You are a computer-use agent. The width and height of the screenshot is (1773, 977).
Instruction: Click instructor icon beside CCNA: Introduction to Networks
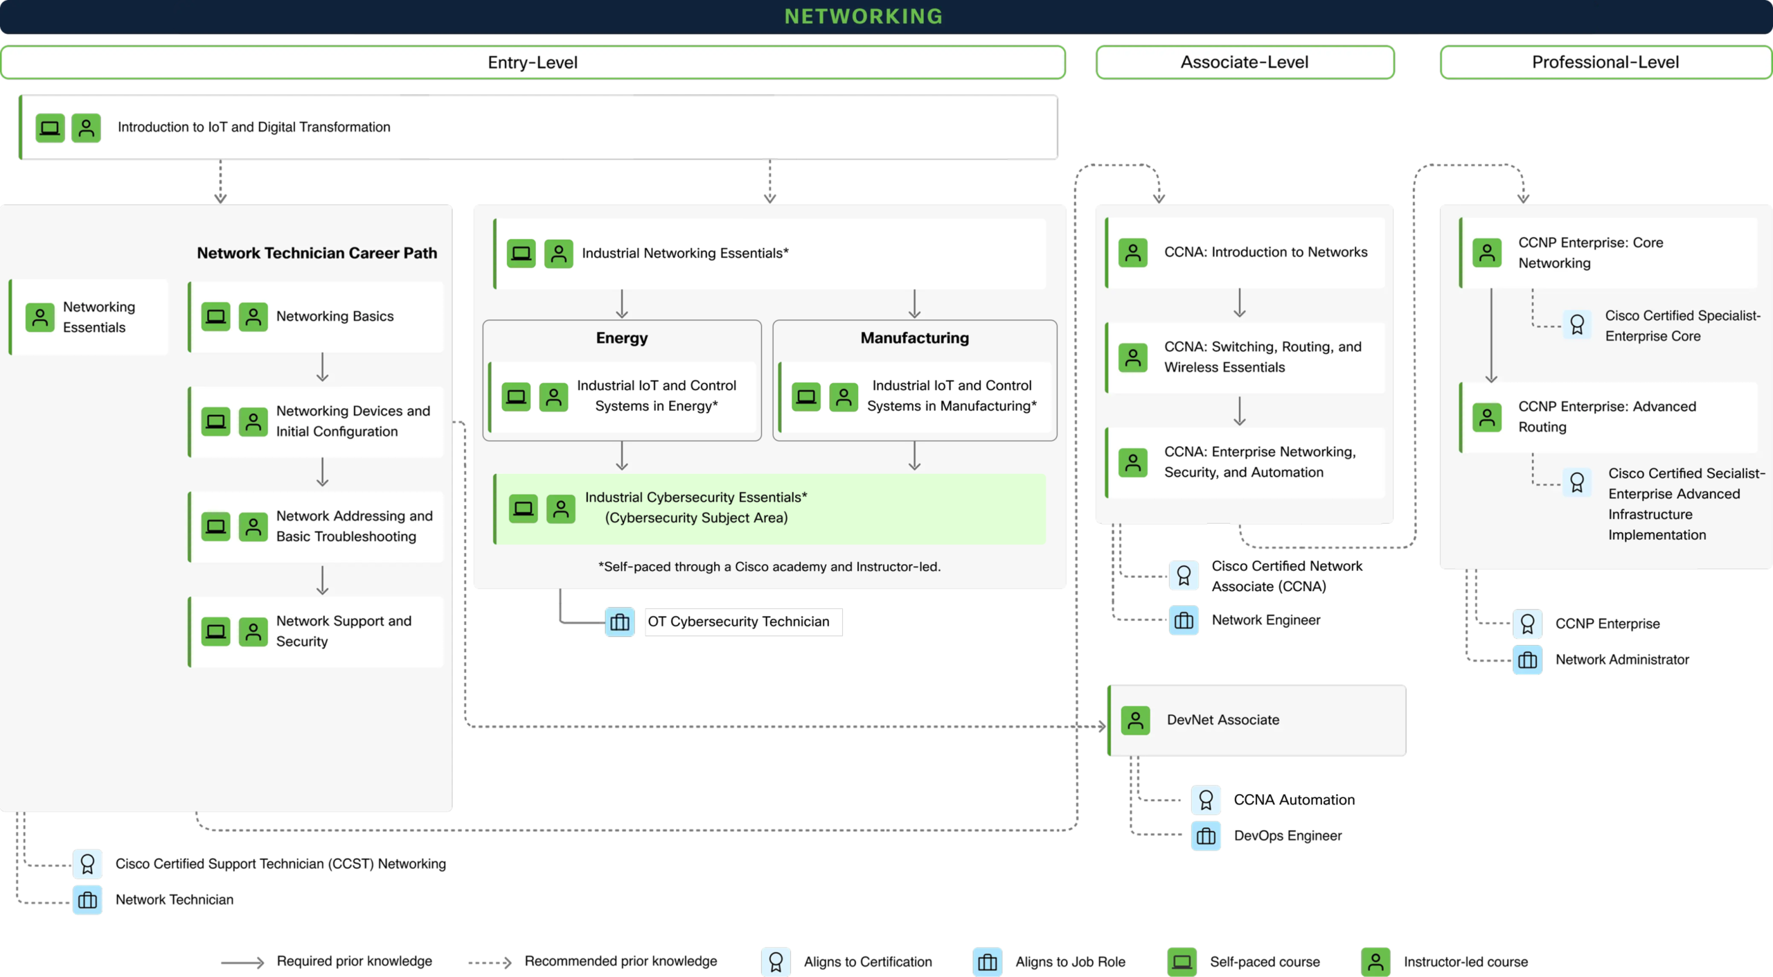click(x=1133, y=252)
